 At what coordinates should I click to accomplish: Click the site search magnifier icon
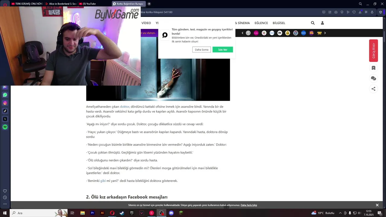[x=313, y=23]
